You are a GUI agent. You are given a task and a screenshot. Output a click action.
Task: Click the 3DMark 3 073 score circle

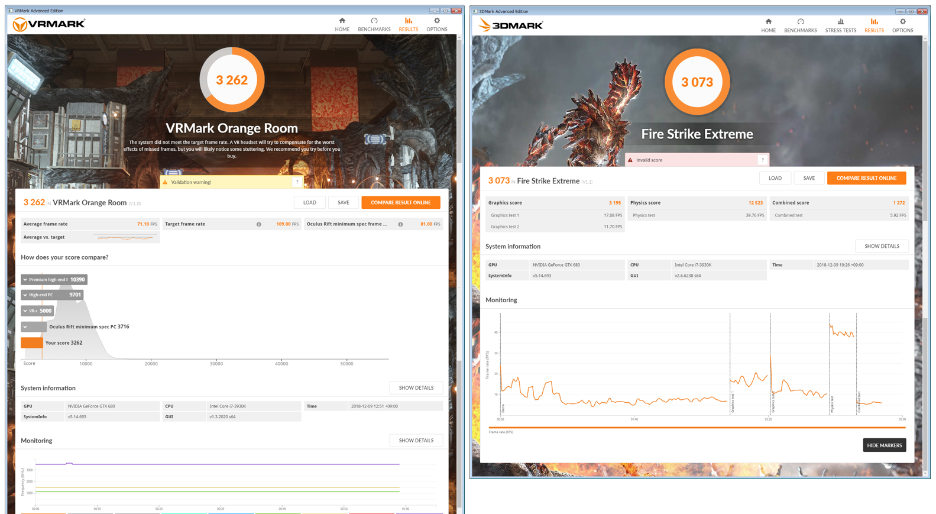[697, 82]
